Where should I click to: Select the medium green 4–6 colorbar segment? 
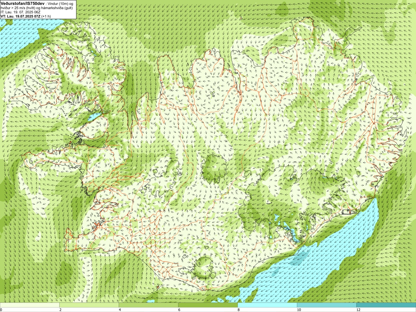[x=149, y=305]
